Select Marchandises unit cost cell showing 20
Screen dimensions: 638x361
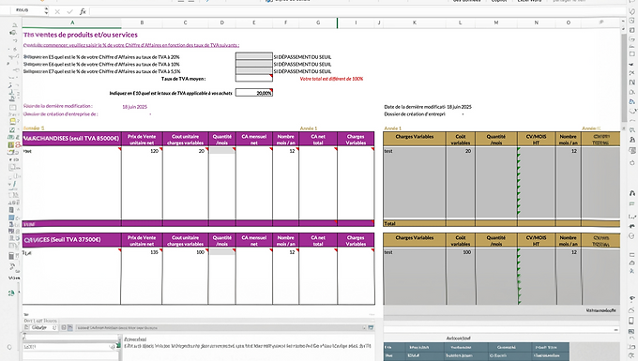185,151
